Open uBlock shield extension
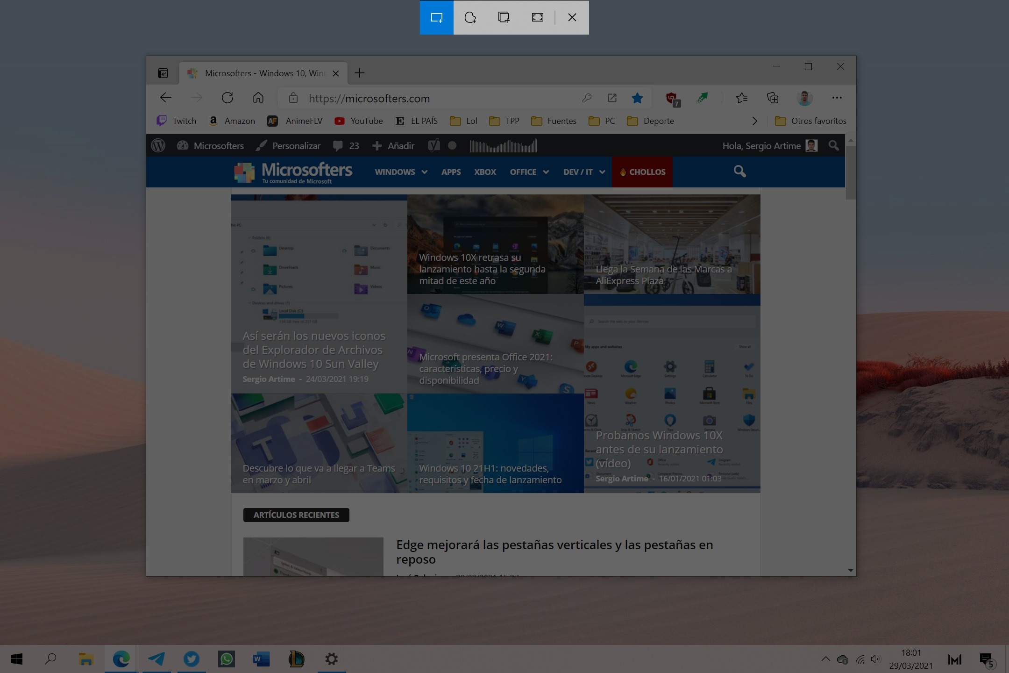This screenshot has height=673, width=1009. click(673, 99)
